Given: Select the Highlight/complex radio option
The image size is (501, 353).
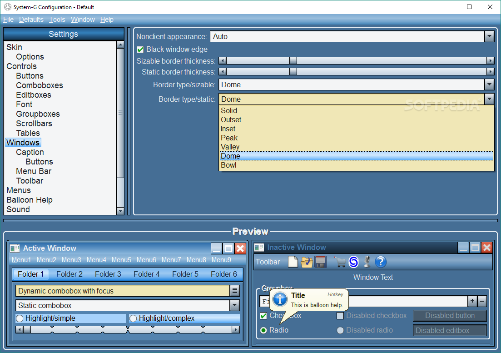Looking at the screenshot, I should click(x=133, y=318).
